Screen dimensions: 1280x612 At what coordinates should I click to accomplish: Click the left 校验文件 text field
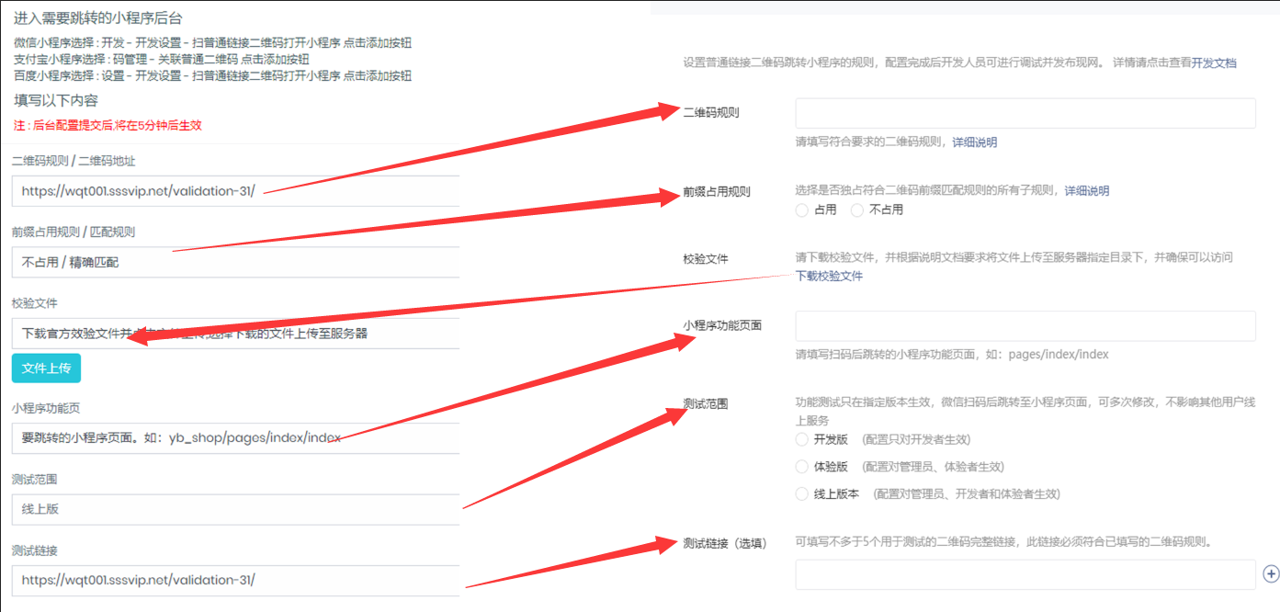(236, 334)
